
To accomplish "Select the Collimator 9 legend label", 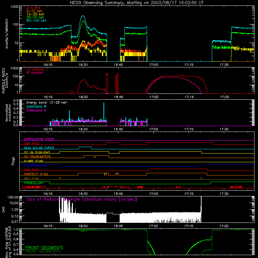I will point(36,110).
